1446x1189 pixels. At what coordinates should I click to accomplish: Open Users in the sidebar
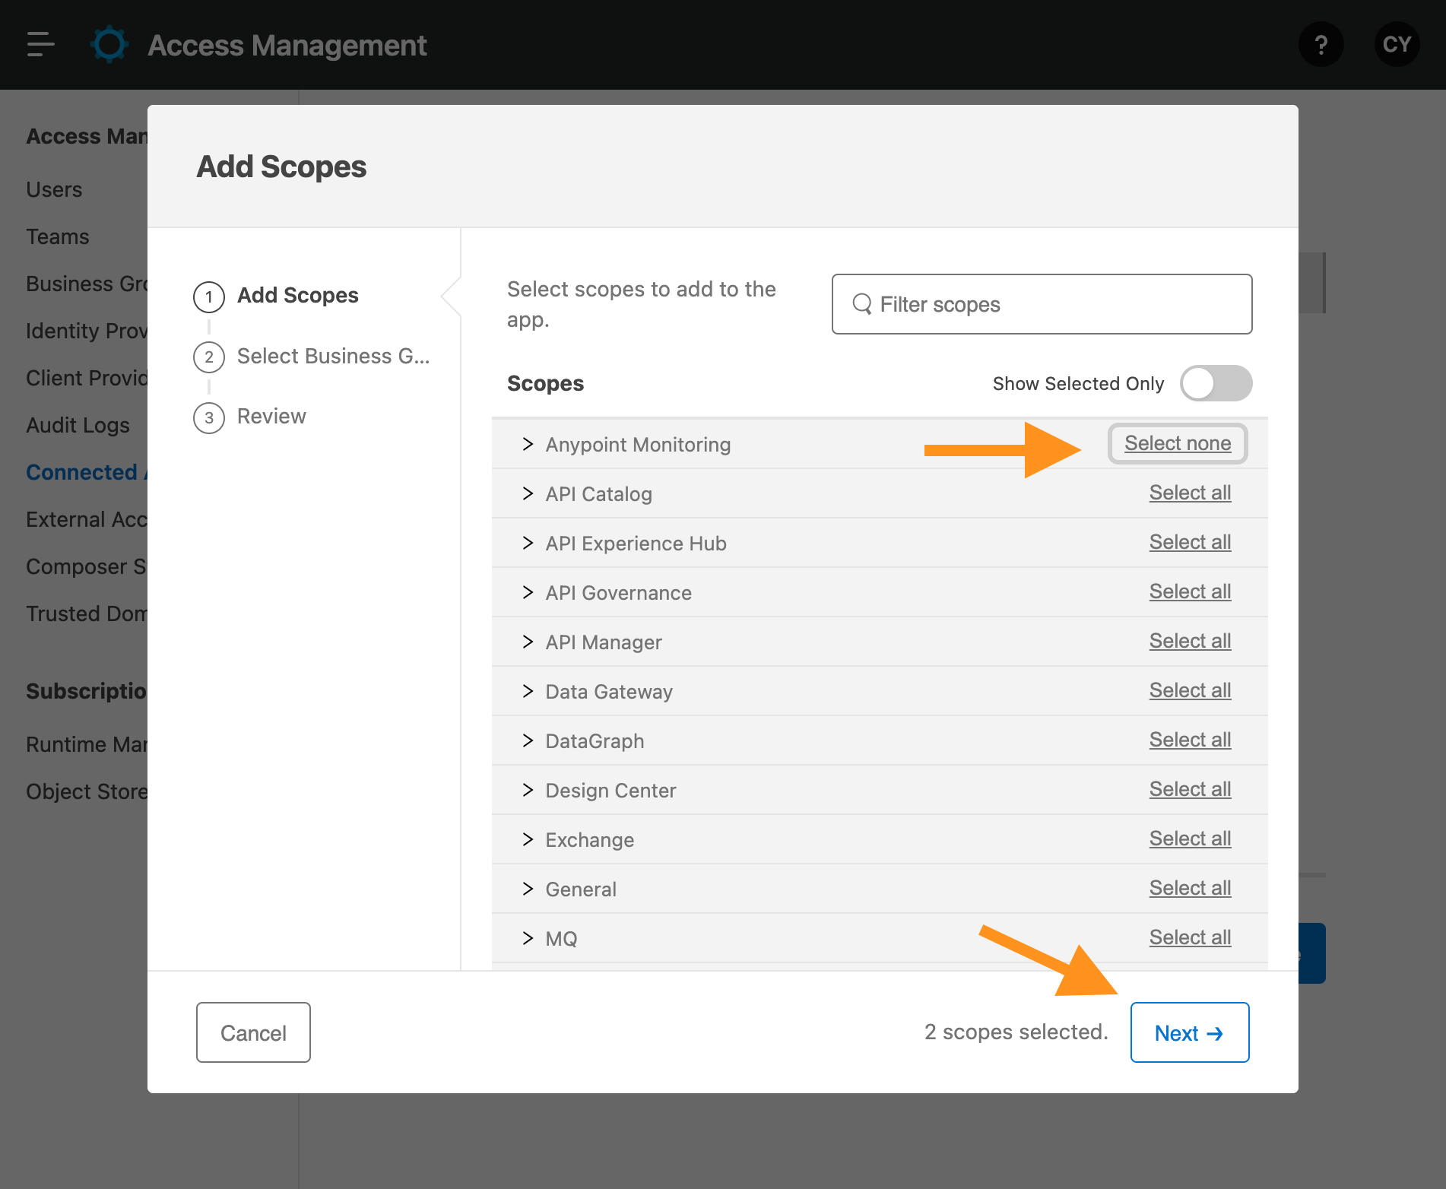pyautogui.click(x=54, y=189)
